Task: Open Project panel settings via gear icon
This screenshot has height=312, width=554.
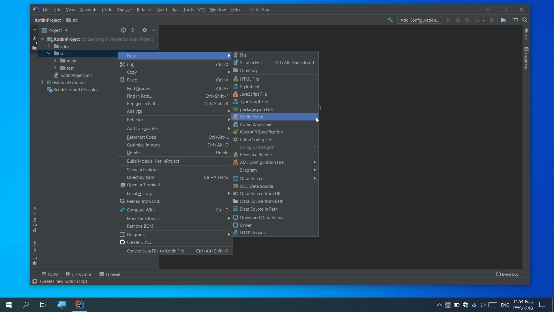Action: [x=144, y=30]
